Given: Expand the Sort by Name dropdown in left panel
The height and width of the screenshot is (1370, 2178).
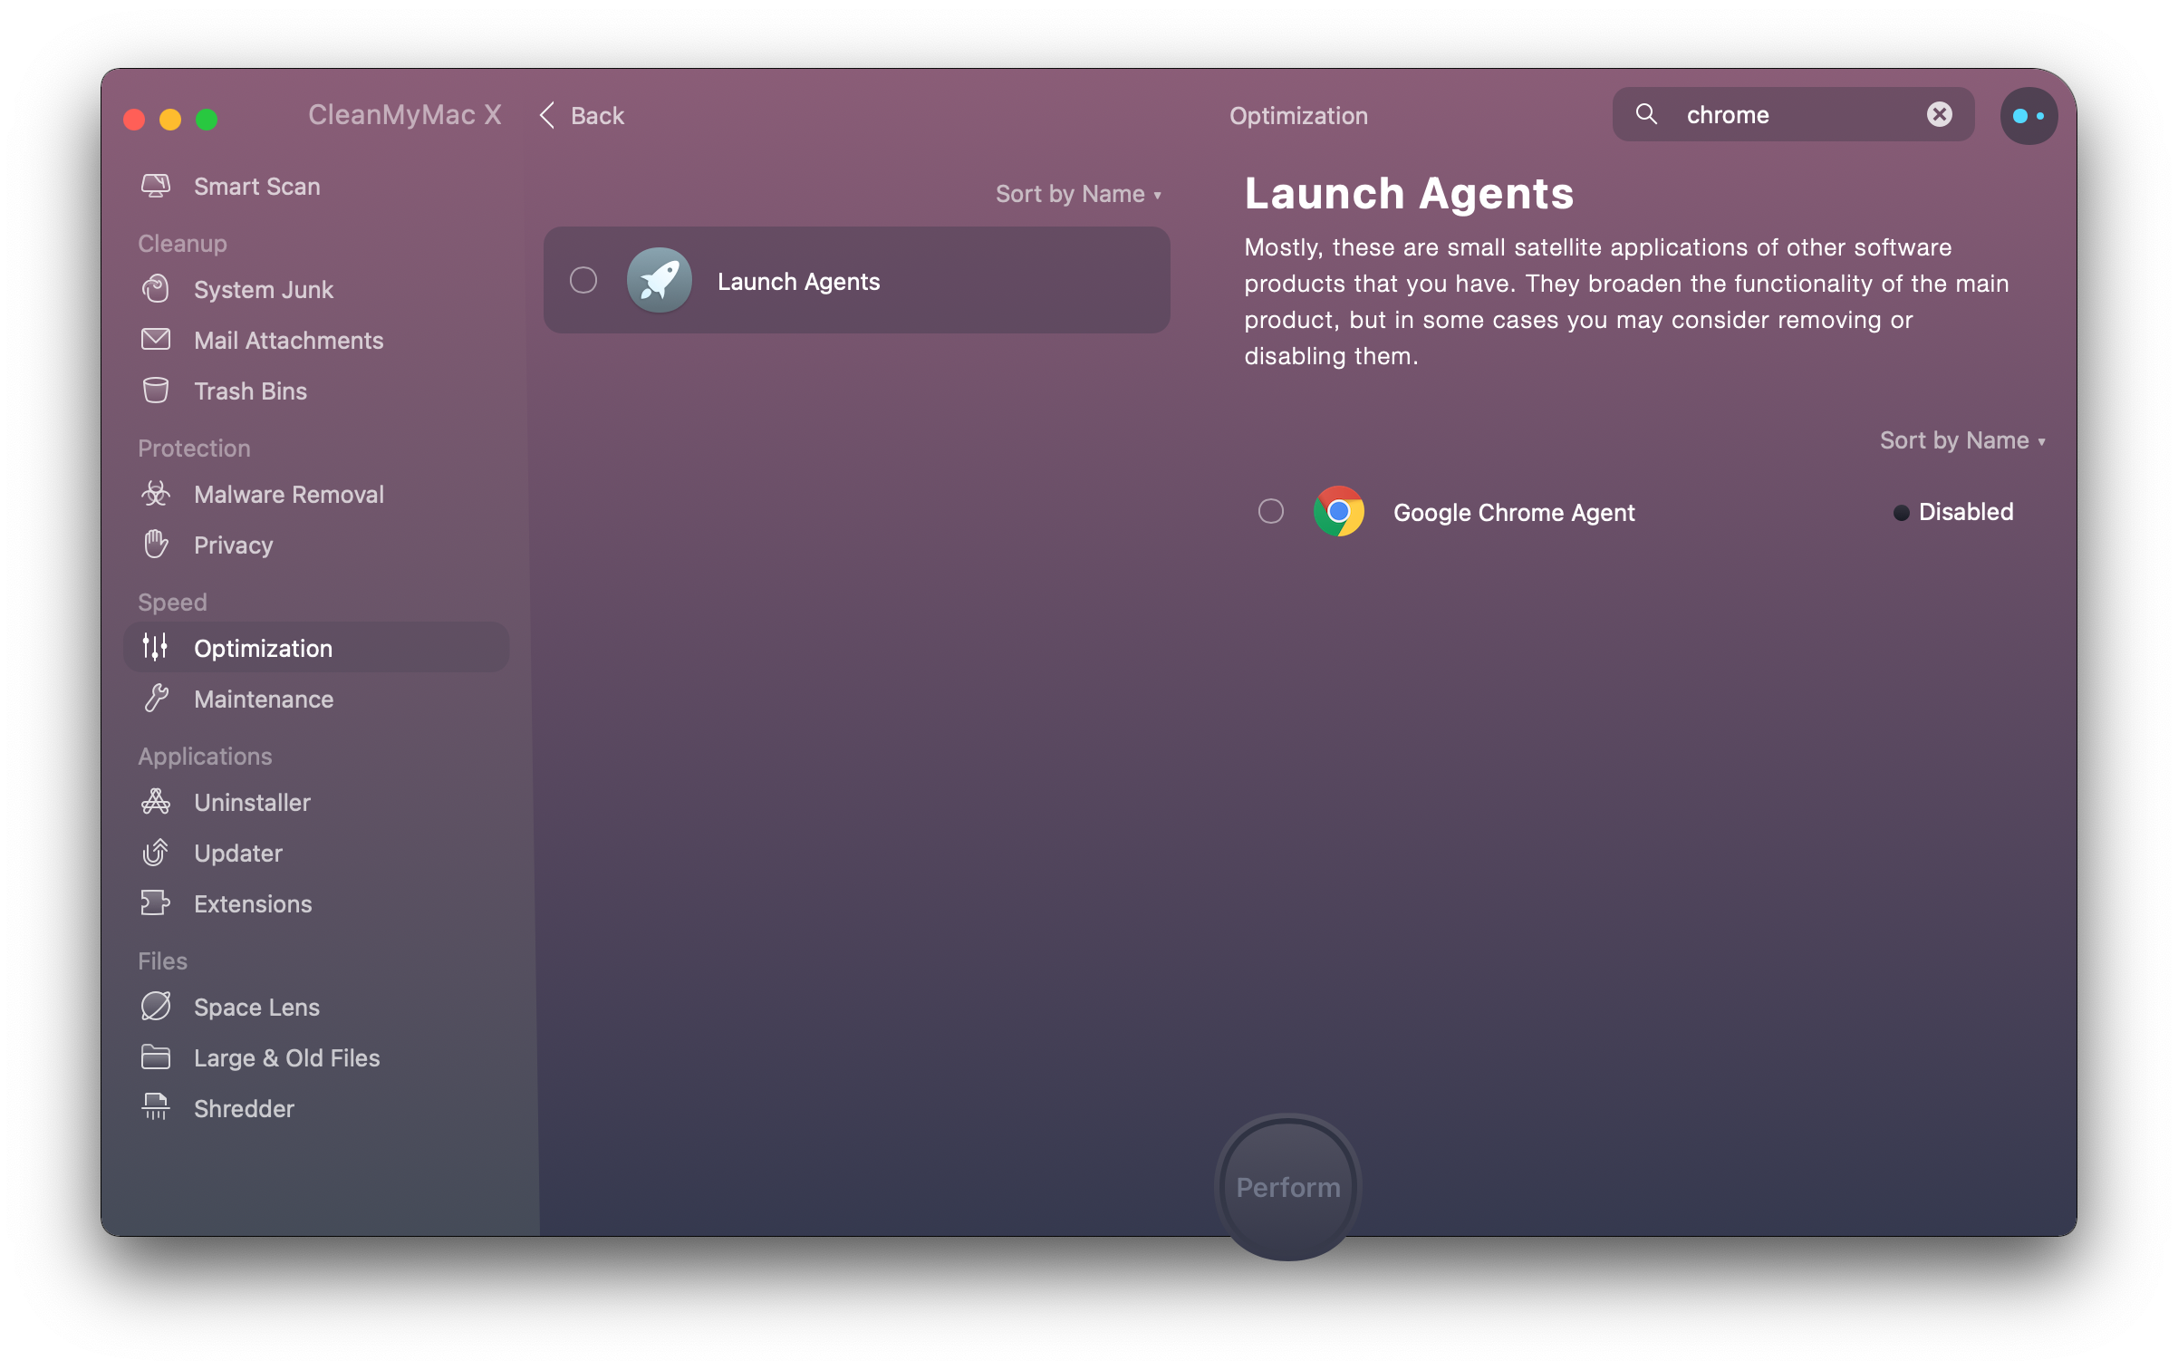Looking at the screenshot, I should pyautogui.click(x=1080, y=193).
